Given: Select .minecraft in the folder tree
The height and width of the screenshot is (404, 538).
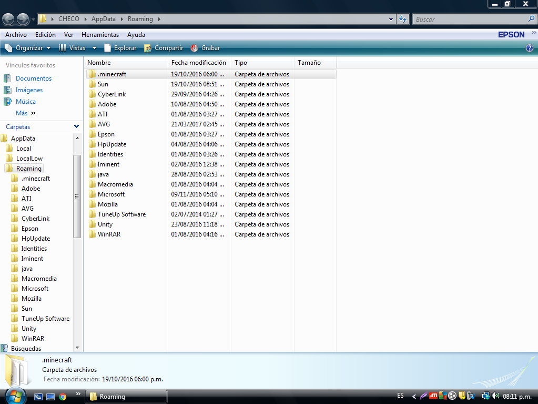Looking at the screenshot, I should click(36, 178).
